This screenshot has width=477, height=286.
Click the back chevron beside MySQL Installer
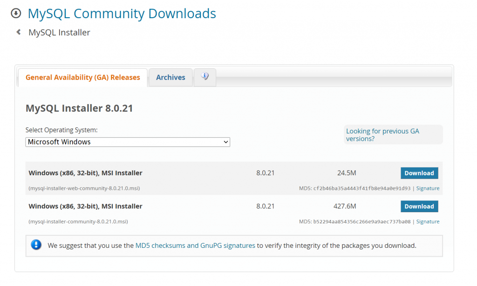click(x=19, y=32)
